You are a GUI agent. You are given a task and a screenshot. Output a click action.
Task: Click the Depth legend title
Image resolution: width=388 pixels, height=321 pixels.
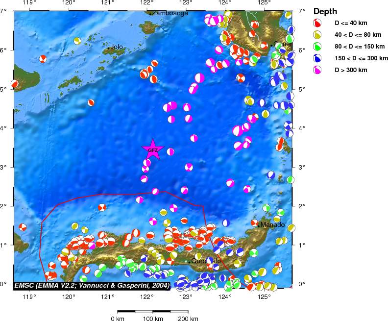(325, 11)
